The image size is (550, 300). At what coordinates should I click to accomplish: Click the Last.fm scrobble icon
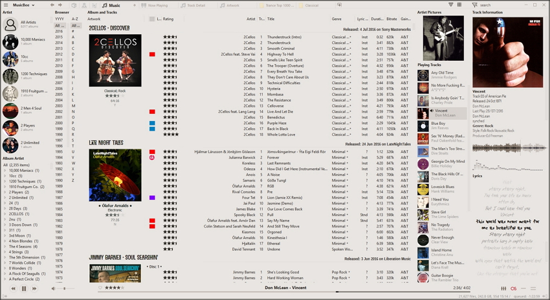(514, 288)
